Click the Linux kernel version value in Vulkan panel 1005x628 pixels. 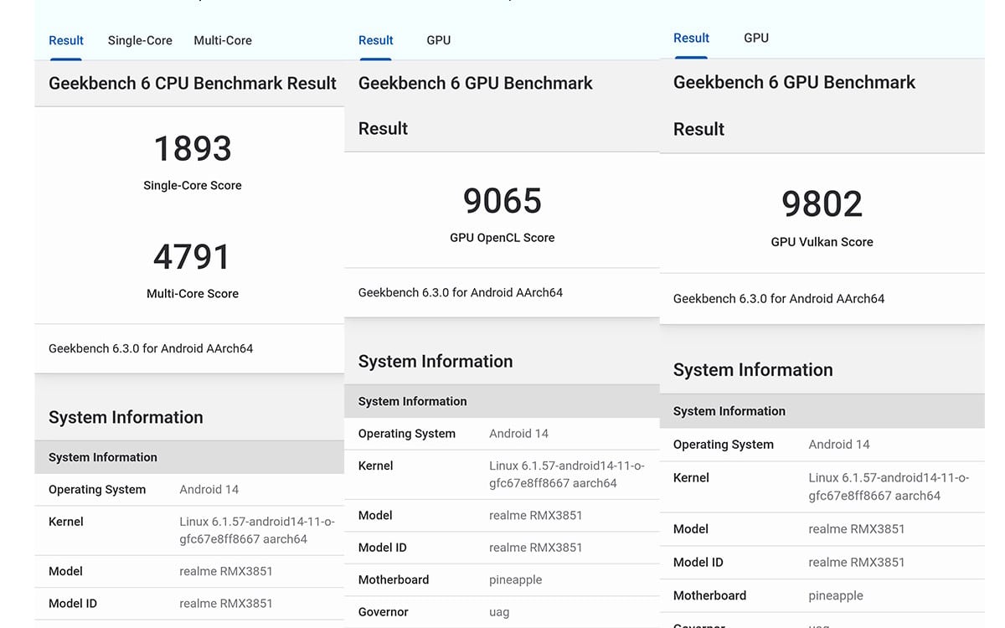pyautogui.click(x=889, y=486)
